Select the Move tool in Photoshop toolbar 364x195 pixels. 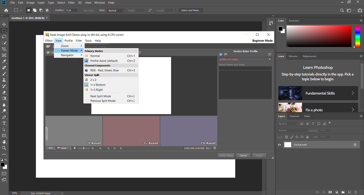[x=4, y=24]
